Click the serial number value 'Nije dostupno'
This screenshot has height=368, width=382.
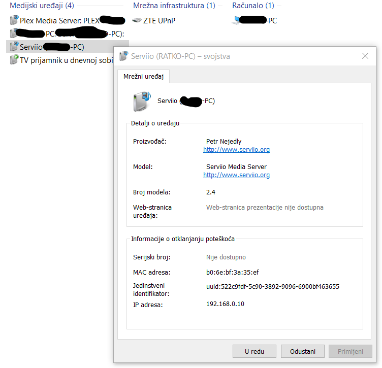pos(226,257)
